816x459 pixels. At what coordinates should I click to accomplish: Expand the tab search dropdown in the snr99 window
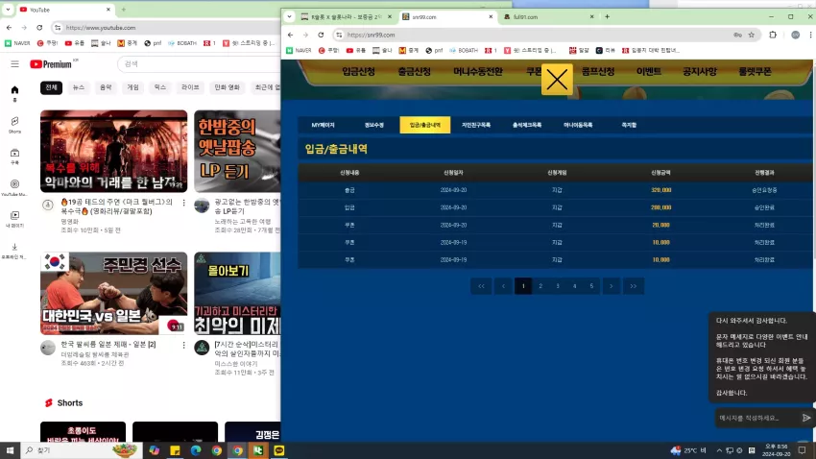(x=289, y=16)
